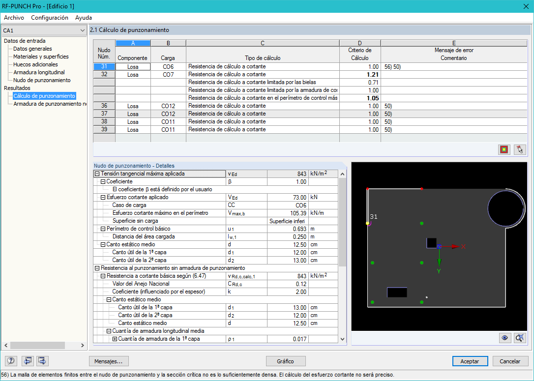The image size is (534, 381).
Task: Go to previous table using left arrow icon
Action: click(x=28, y=361)
